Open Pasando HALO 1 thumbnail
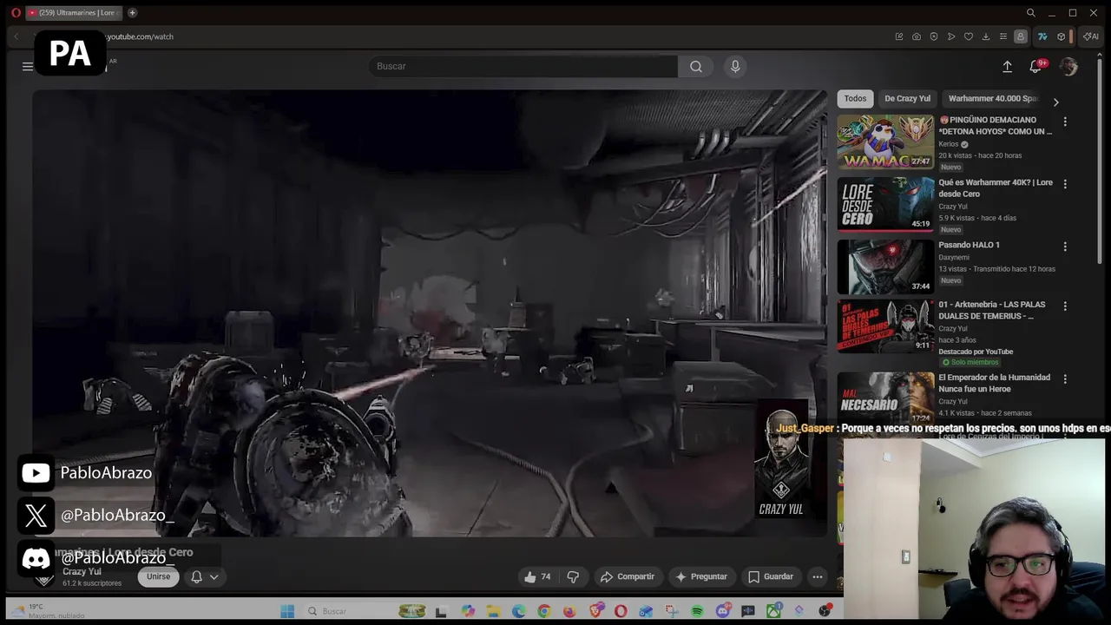 [x=885, y=266]
